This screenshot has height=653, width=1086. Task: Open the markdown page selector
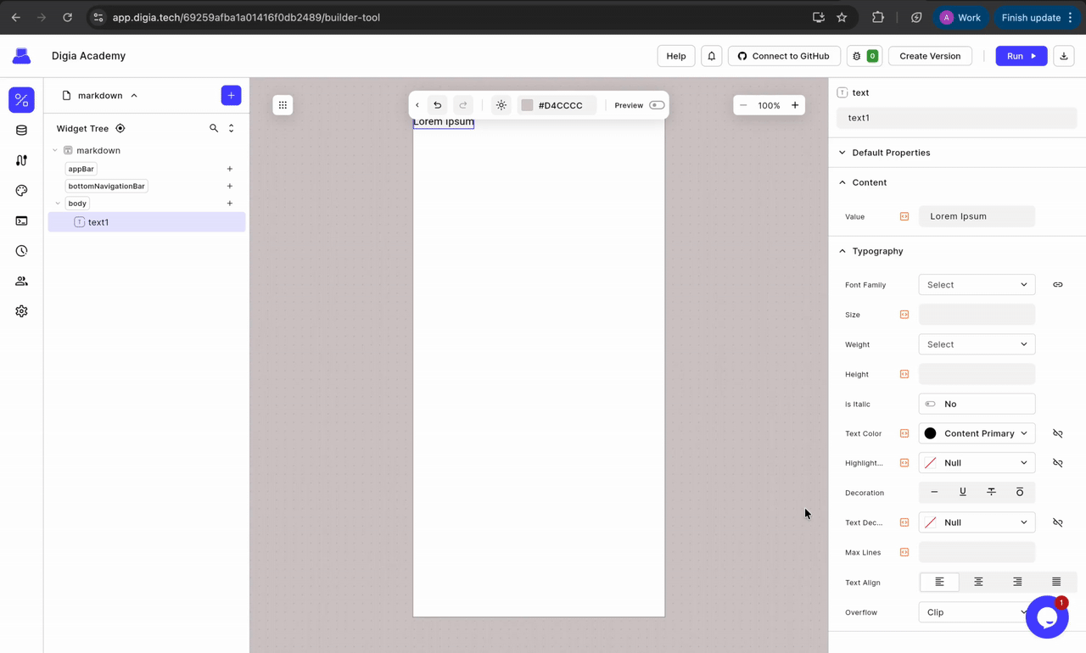[100, 96]
